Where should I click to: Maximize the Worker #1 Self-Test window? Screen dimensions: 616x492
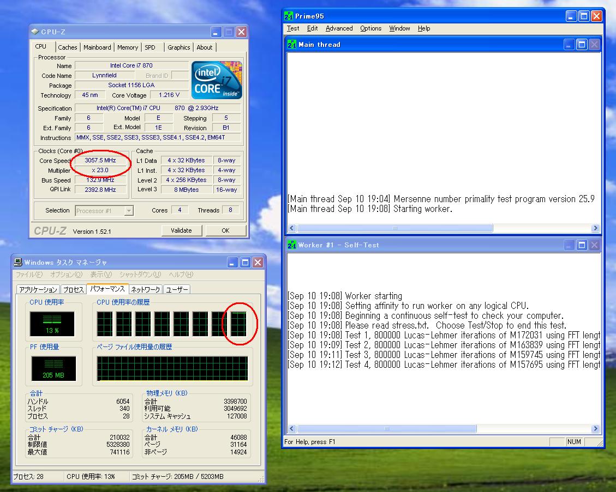[582, 245]
